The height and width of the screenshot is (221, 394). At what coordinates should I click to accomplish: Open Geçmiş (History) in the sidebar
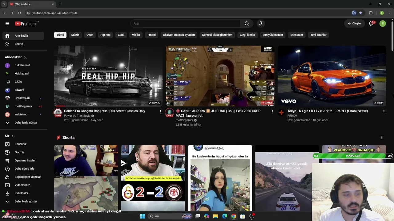(x=23, y=152)
